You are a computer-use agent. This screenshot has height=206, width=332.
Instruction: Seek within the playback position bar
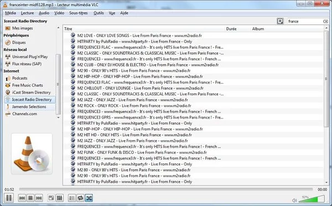[x=166, y=189]
